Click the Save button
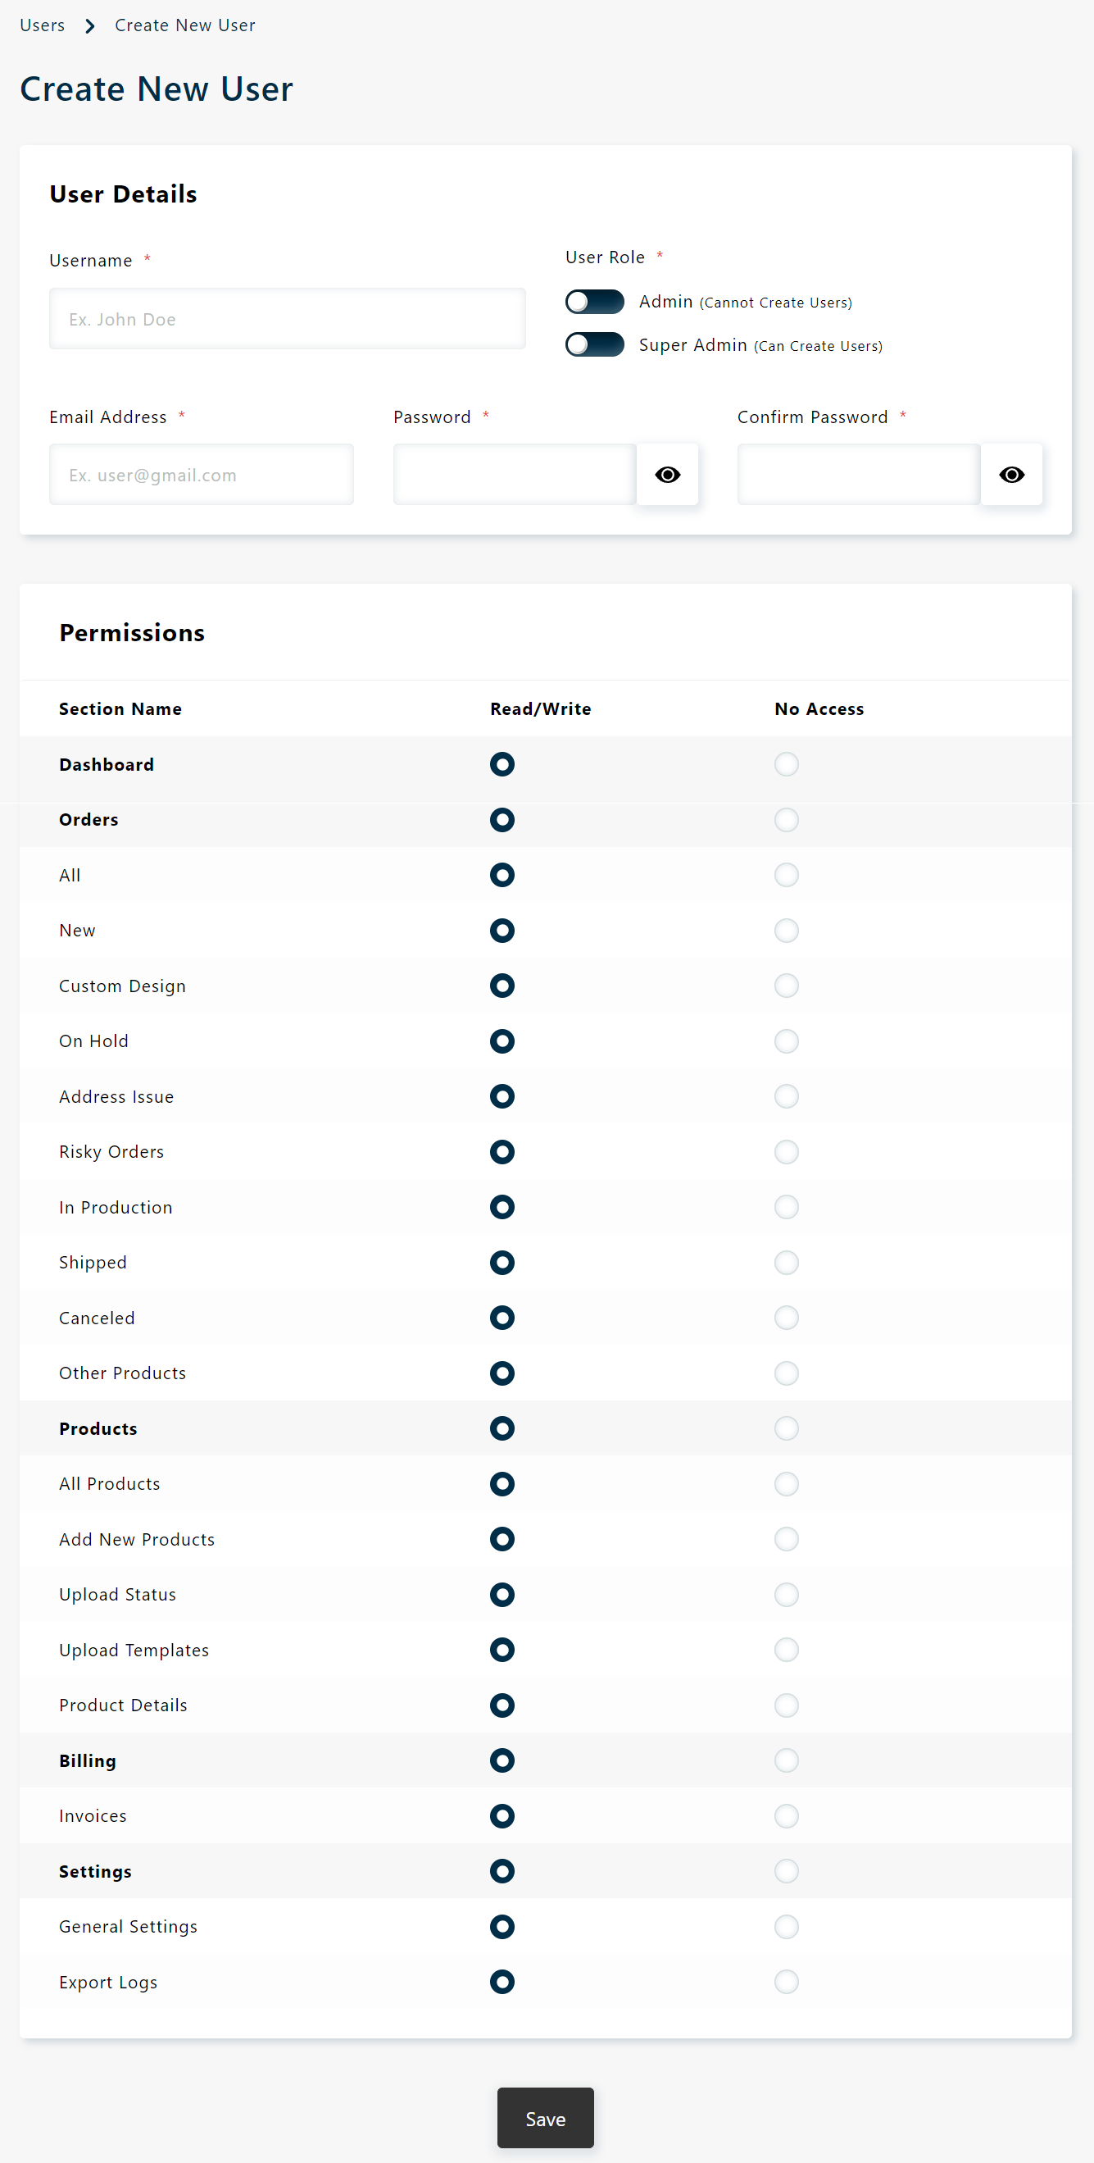This screenshot has height=2163, width=1094. click(x=545, y=2118)
